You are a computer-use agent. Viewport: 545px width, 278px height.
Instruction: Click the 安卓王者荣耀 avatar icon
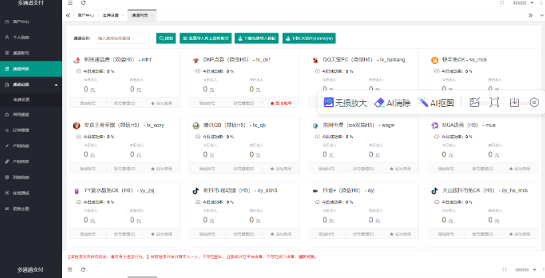pyautogui.click(x=77, y=125)
